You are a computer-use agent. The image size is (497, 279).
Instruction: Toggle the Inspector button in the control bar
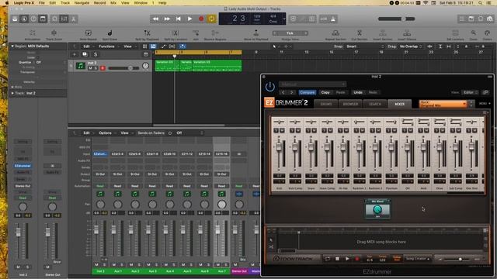click(24, 19)
